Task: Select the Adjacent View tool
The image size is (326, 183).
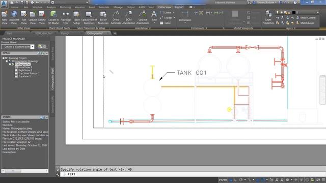Action: click(x=14, y=18)
